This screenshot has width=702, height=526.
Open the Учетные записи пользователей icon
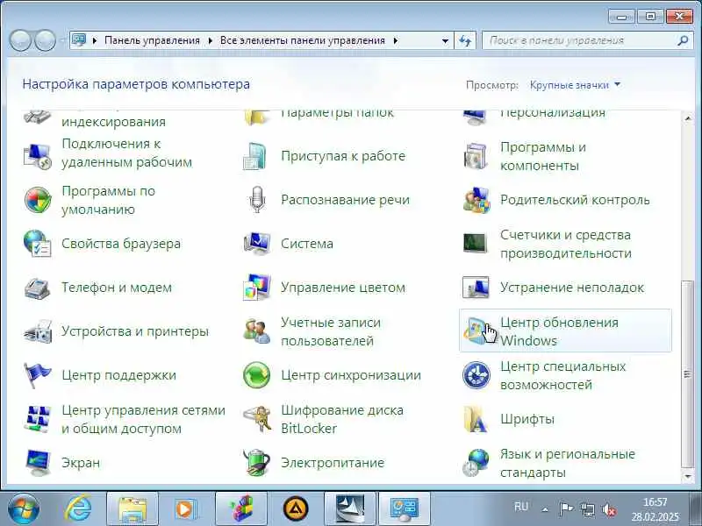(x=256, y=331)
